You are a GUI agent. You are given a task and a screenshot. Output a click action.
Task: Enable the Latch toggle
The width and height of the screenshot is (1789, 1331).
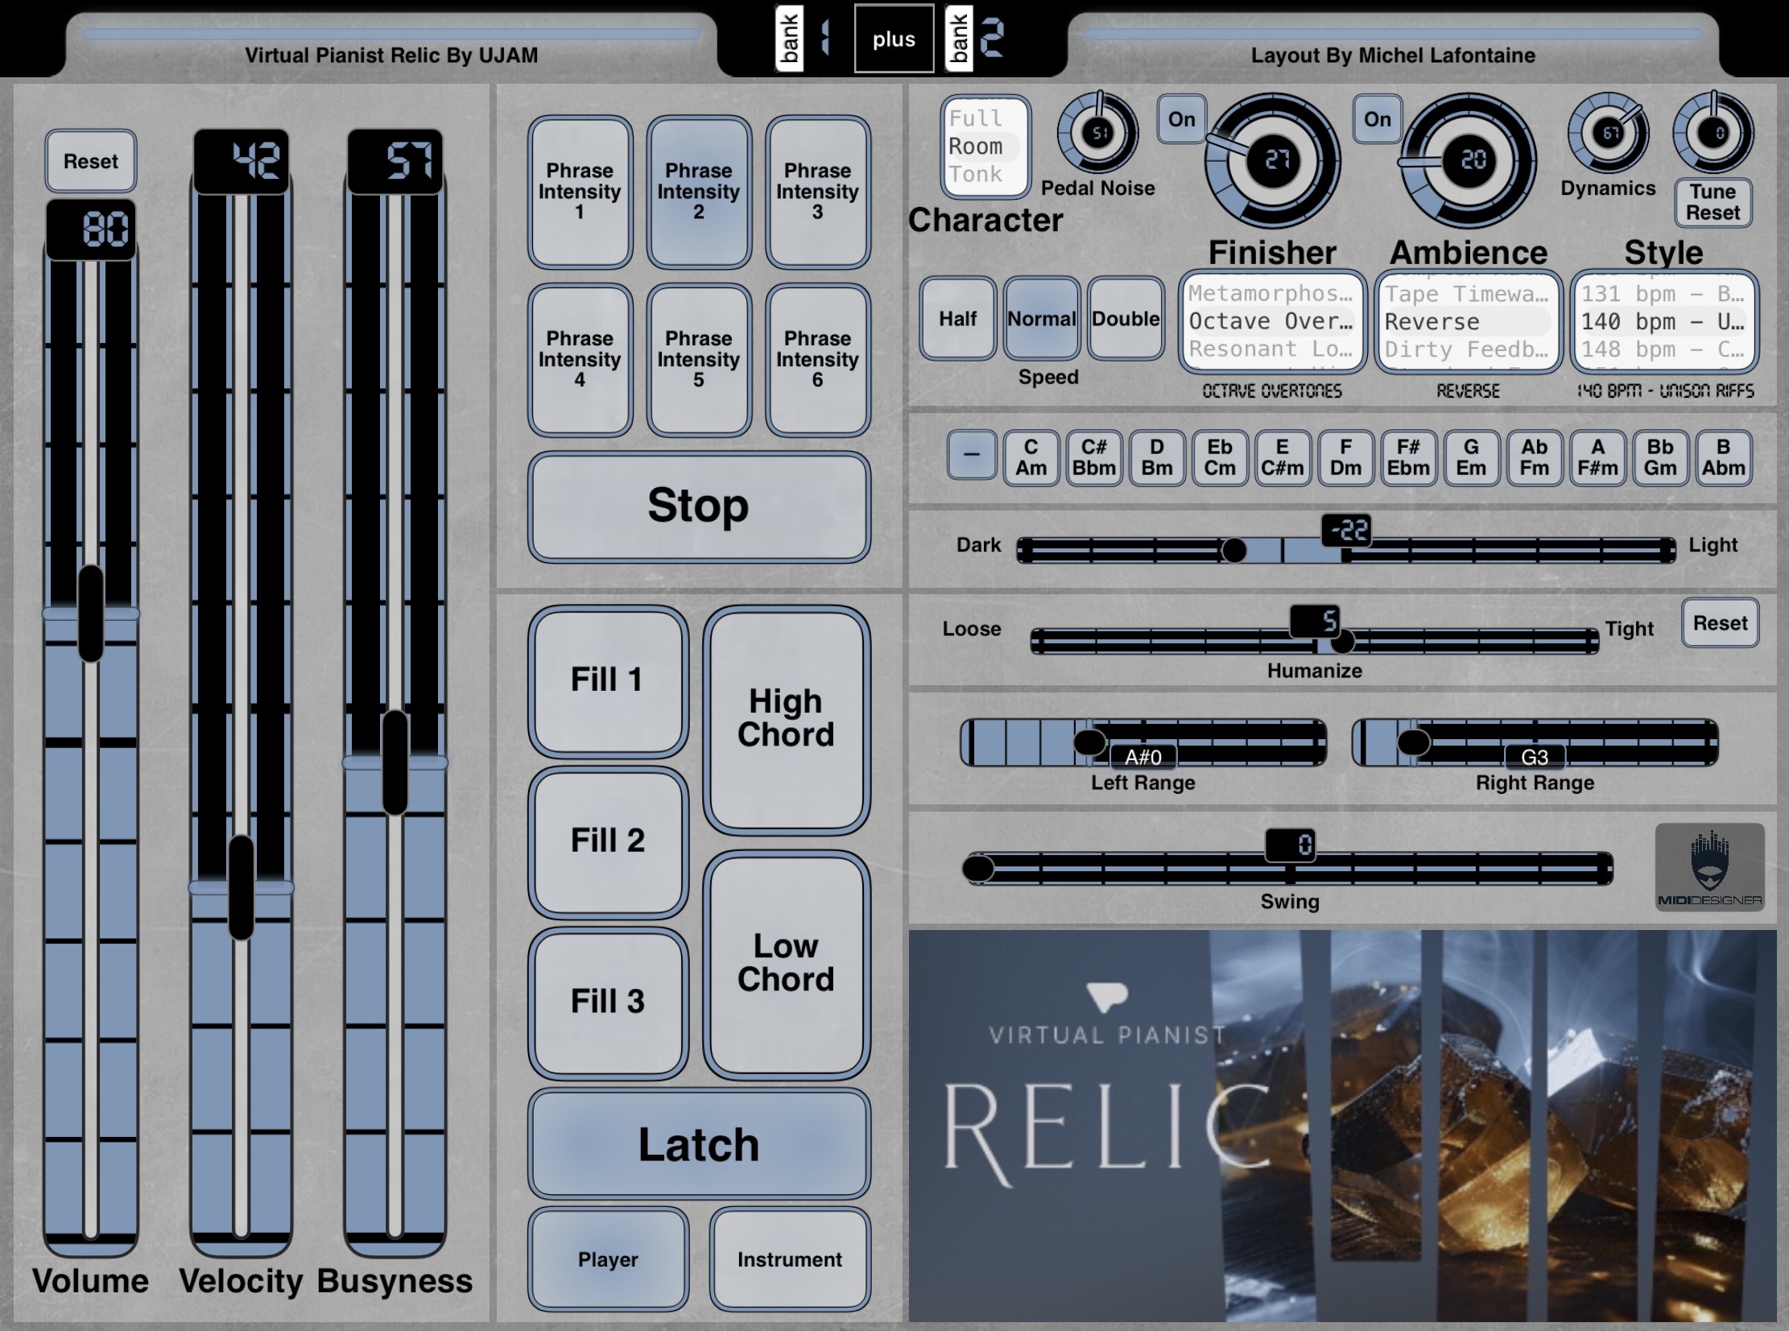pyautogui.click(x=698, y=1144)
